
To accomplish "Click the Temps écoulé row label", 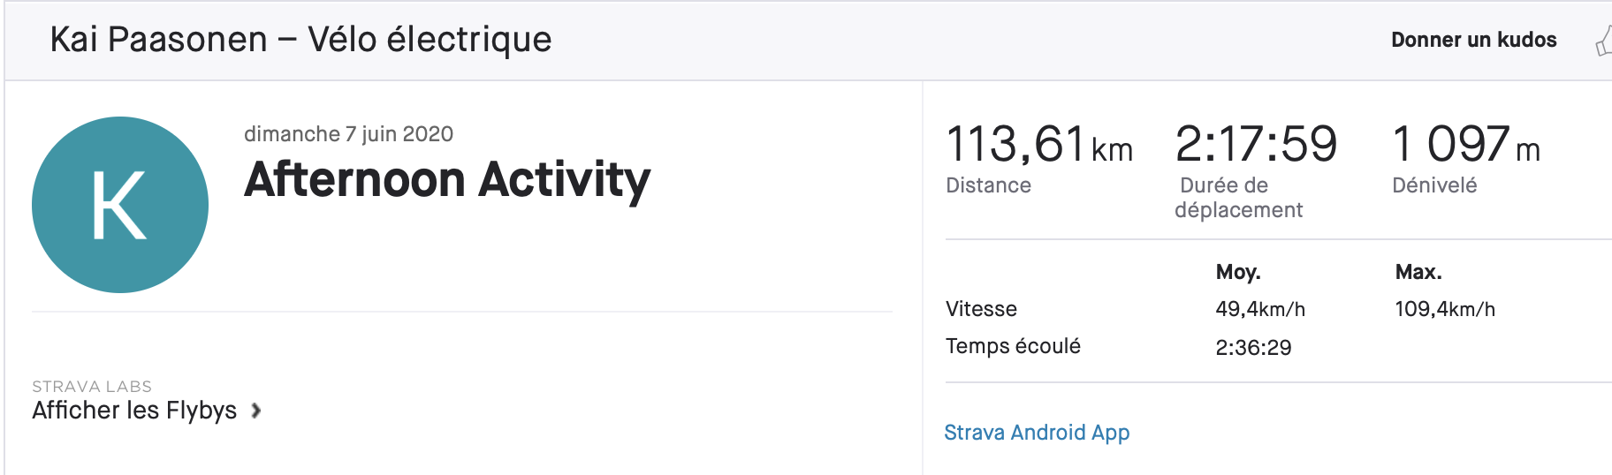I will tap(1013, 346).
